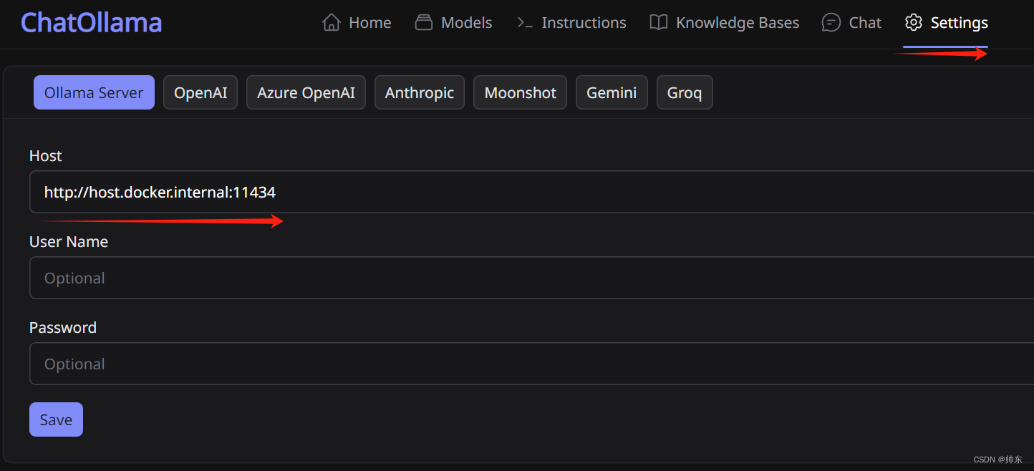This screenshot has height=471, width=1034.
Task: Click the User Name label
Action: click(69, 242)
